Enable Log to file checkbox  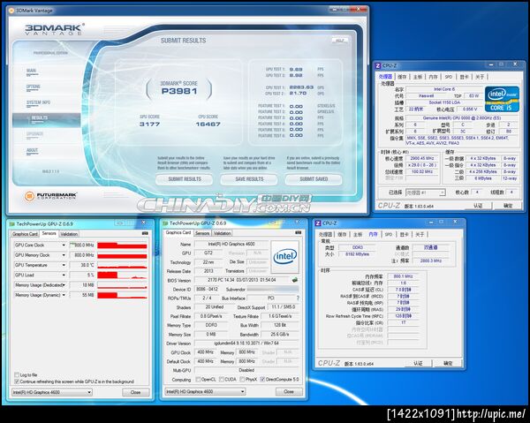[x=17, y=374]
